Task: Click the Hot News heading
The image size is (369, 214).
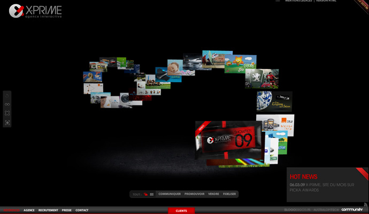Action: tap(303, 177)
